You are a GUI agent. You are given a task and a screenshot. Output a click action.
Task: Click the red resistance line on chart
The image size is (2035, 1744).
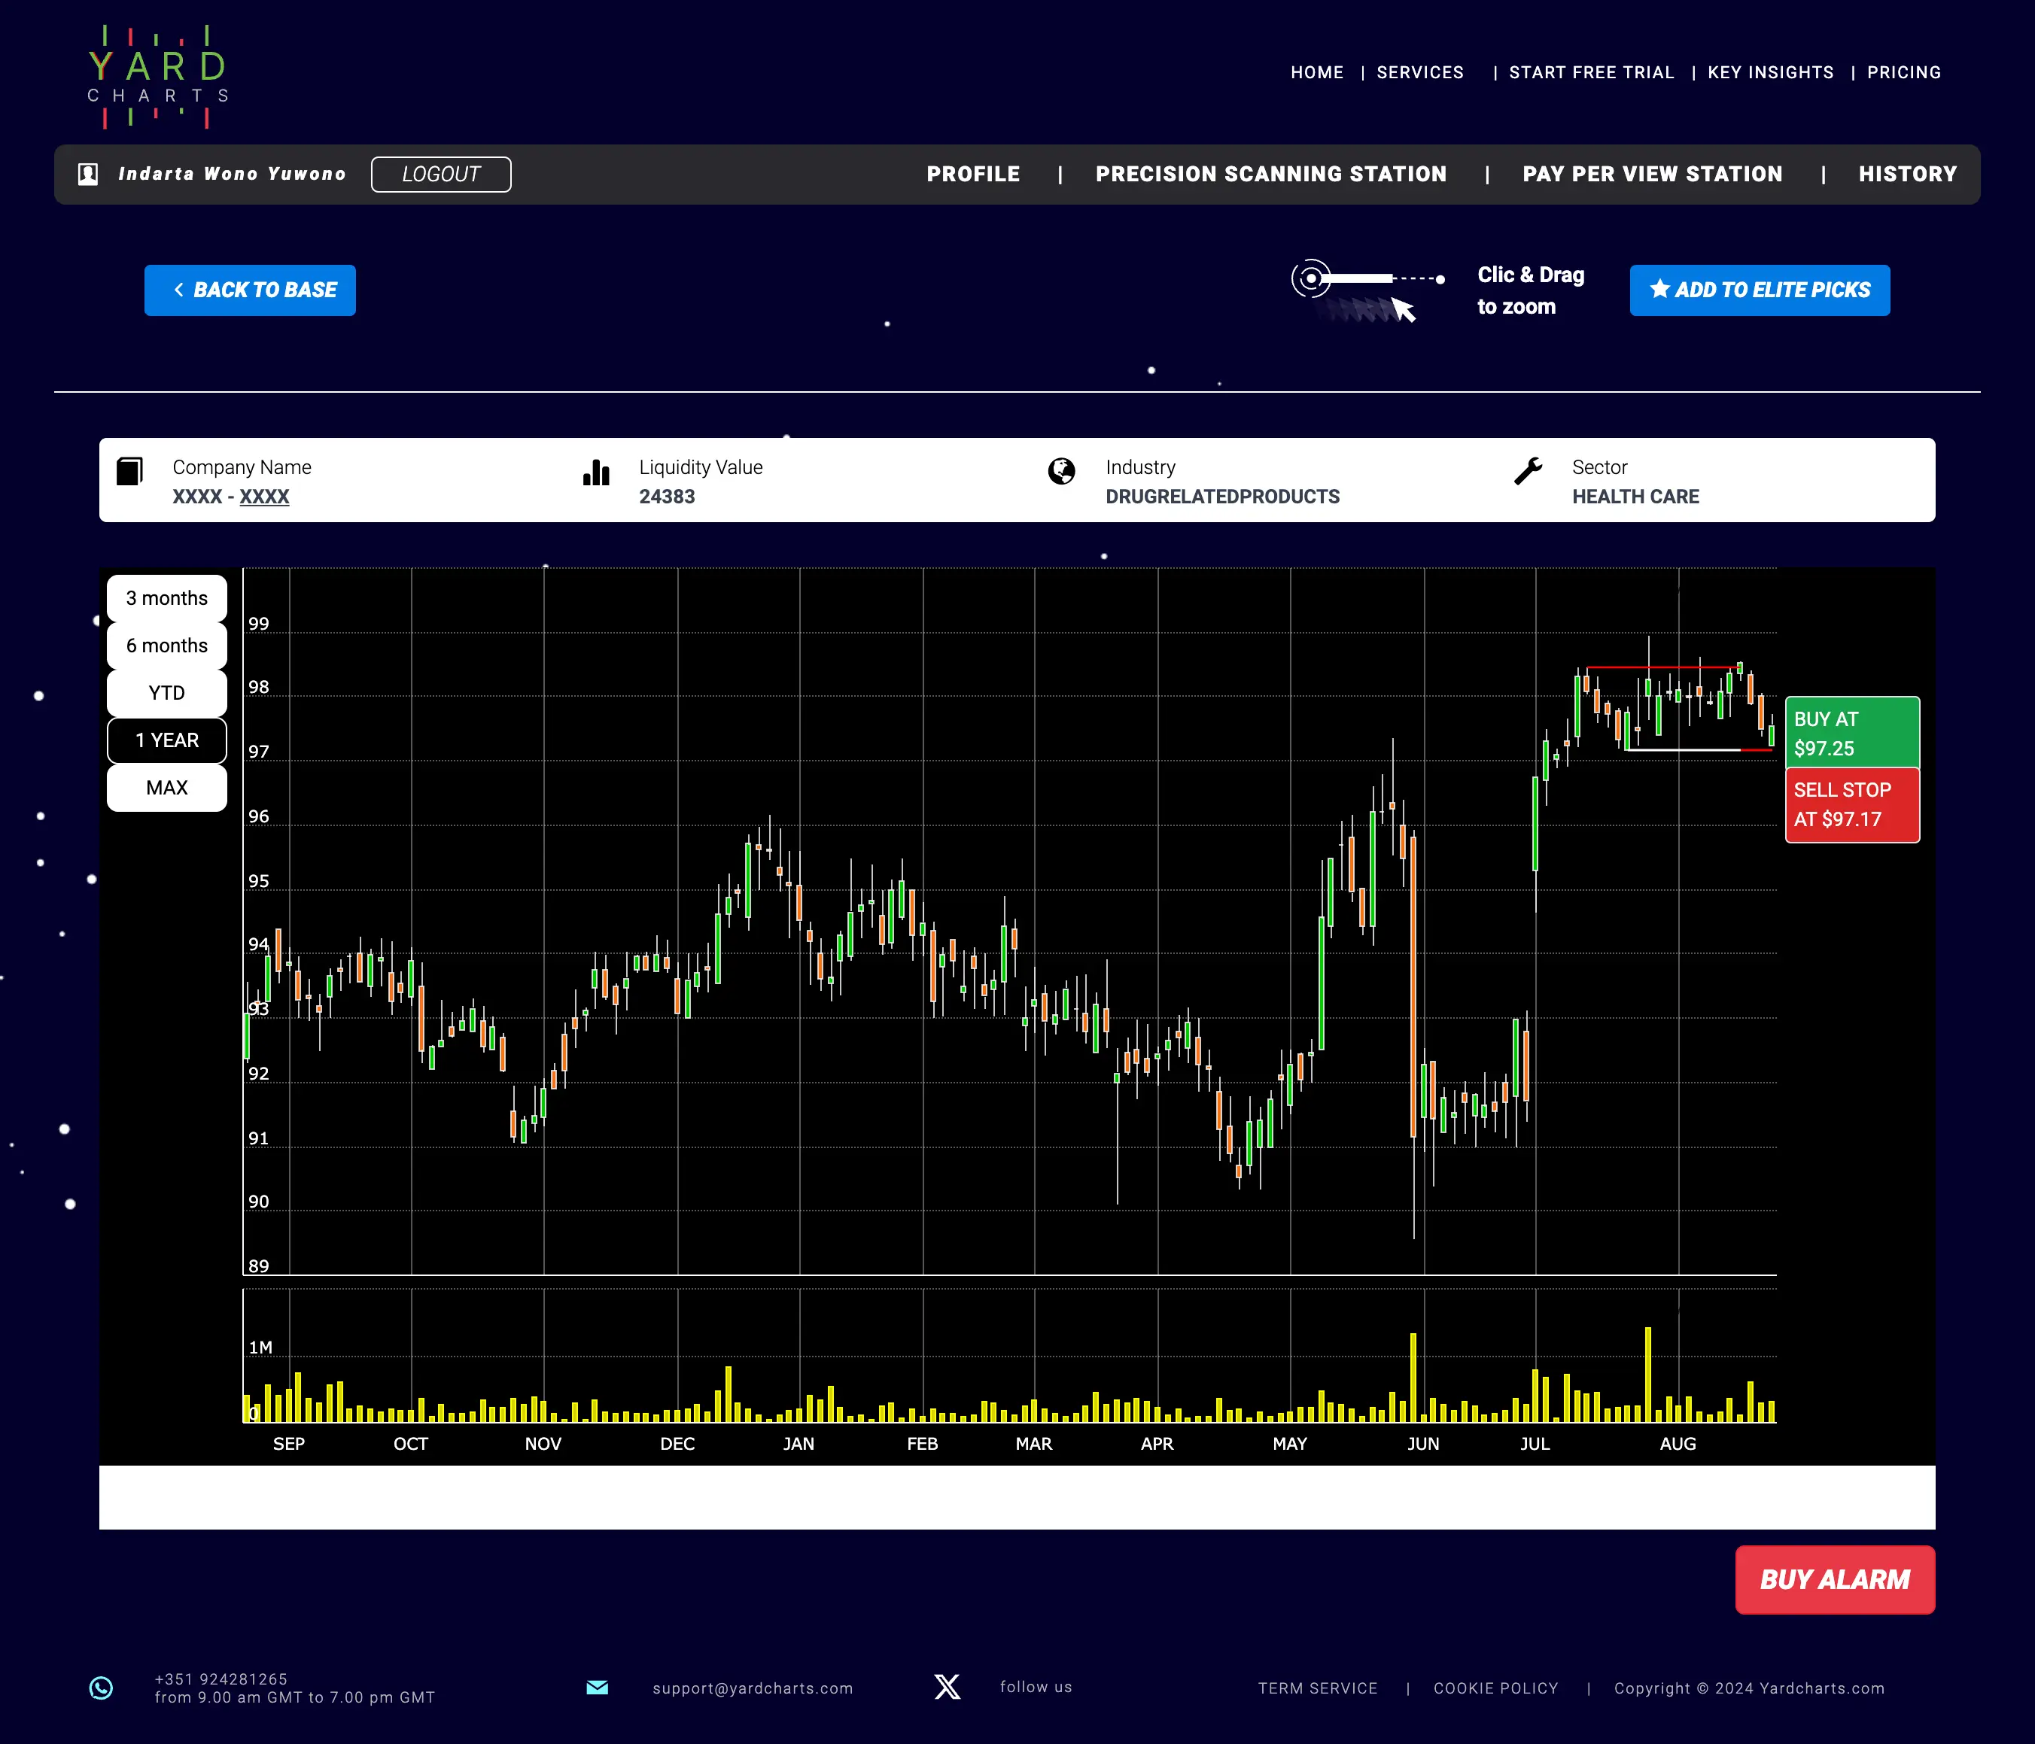point(1661,668)
